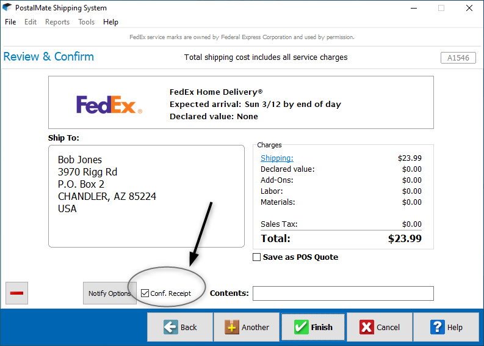
Task: Click the FedEx Home Delivery service text
Action: point(216,92)
